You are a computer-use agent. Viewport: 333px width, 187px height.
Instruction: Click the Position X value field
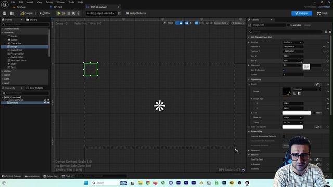tap(293, 47)
